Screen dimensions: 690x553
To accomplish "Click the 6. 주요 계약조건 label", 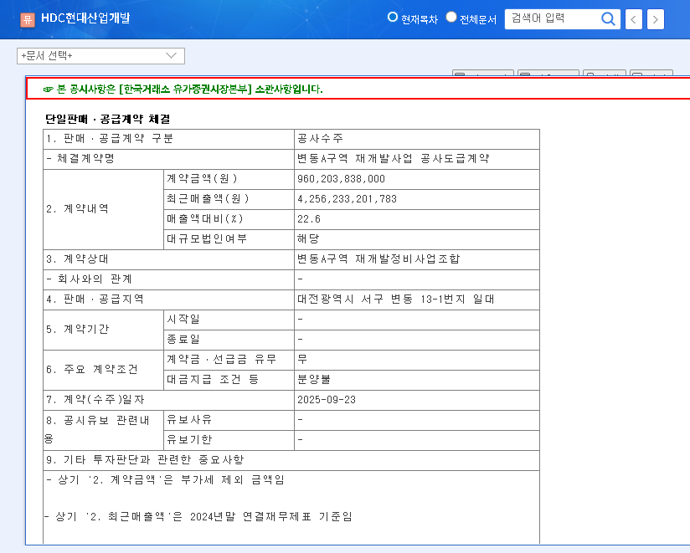I will pos(92,369).
